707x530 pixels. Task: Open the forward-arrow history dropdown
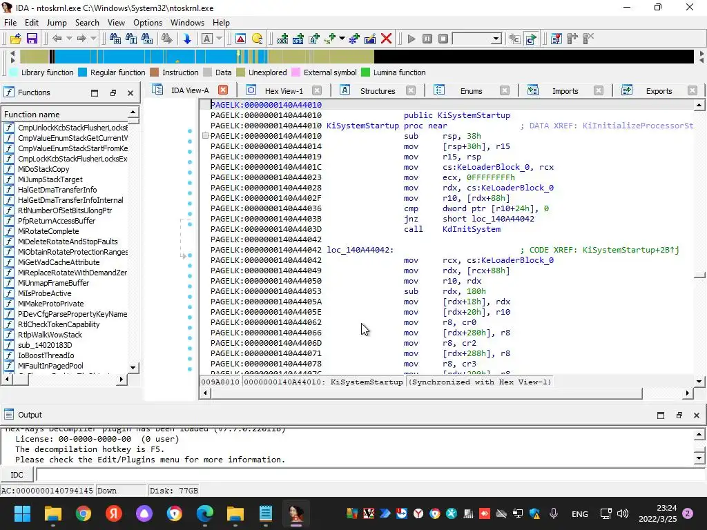93,39
